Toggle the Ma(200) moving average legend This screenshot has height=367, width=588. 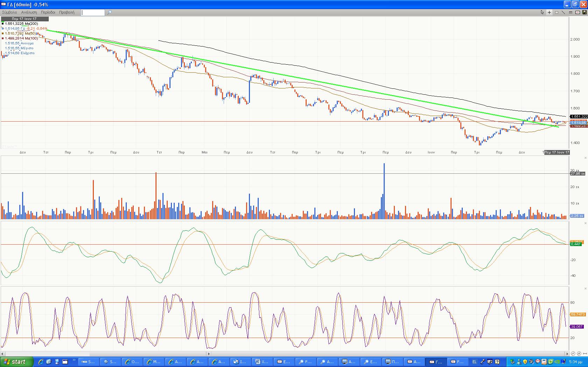click(x=21, y=24)
